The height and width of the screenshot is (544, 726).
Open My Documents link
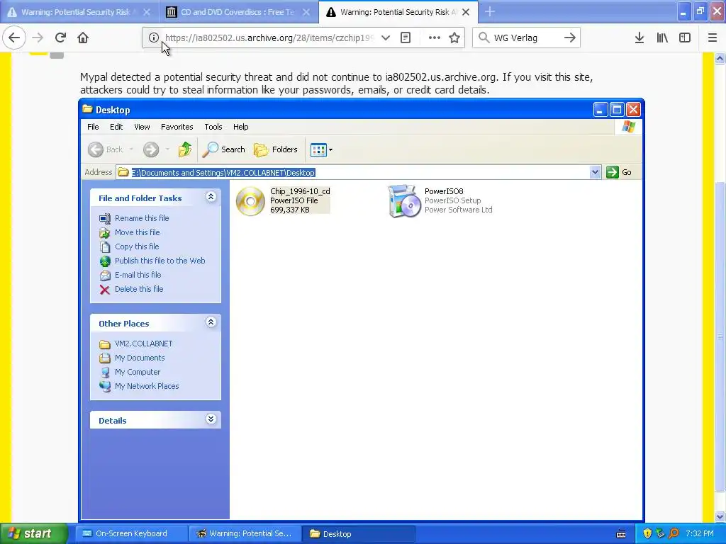click(140, 358)
